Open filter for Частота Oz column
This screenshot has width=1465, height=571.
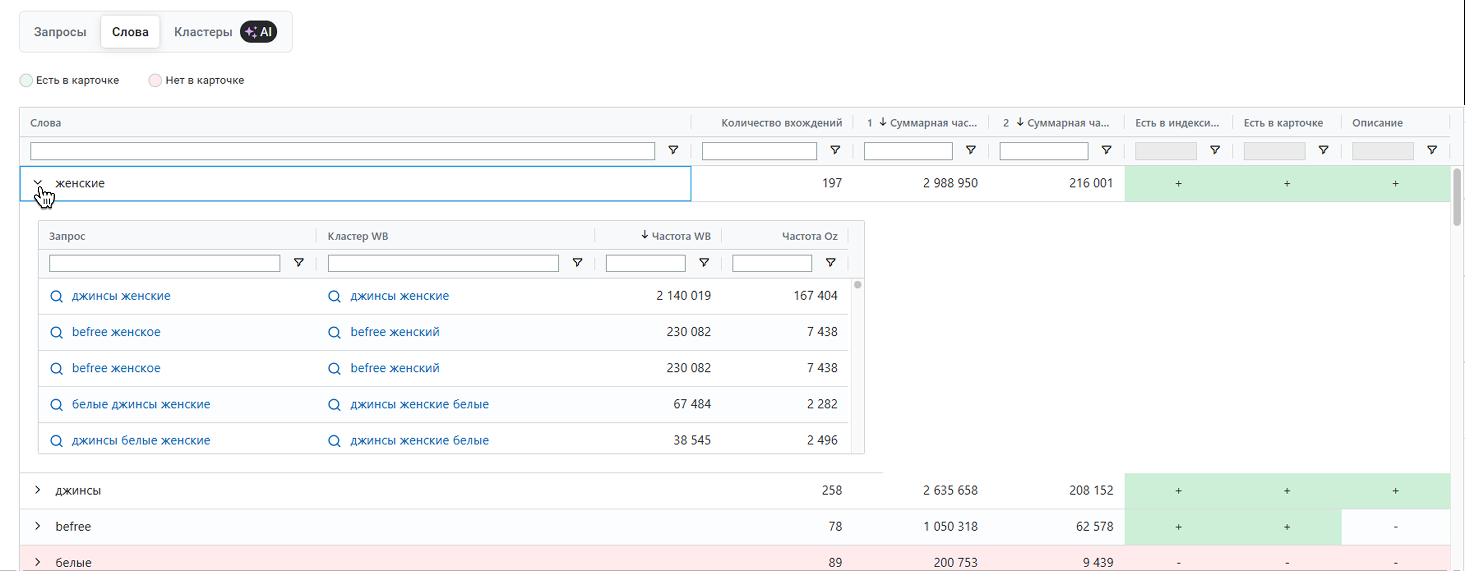click(x=830, y=262)
